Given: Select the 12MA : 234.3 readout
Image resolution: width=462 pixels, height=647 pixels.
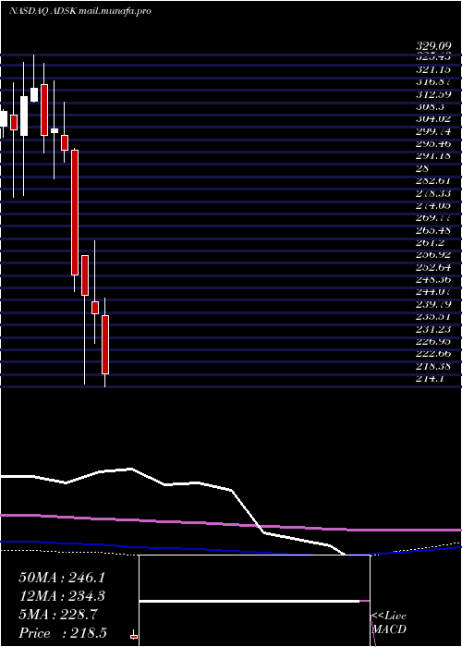Looking at the screenshot, I should pyautogui.click(x=62, y=596).
